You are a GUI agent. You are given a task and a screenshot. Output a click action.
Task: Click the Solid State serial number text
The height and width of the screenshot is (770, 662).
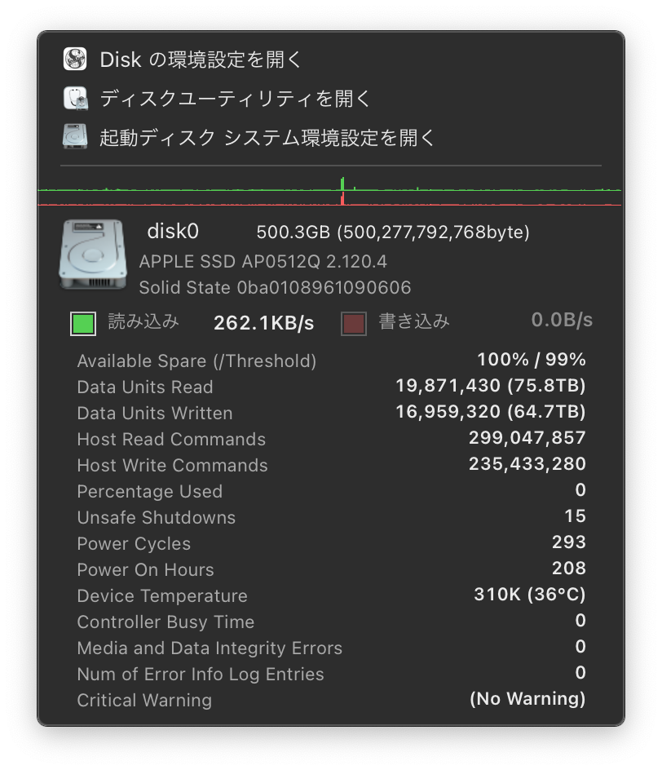(x=275, y=287)
